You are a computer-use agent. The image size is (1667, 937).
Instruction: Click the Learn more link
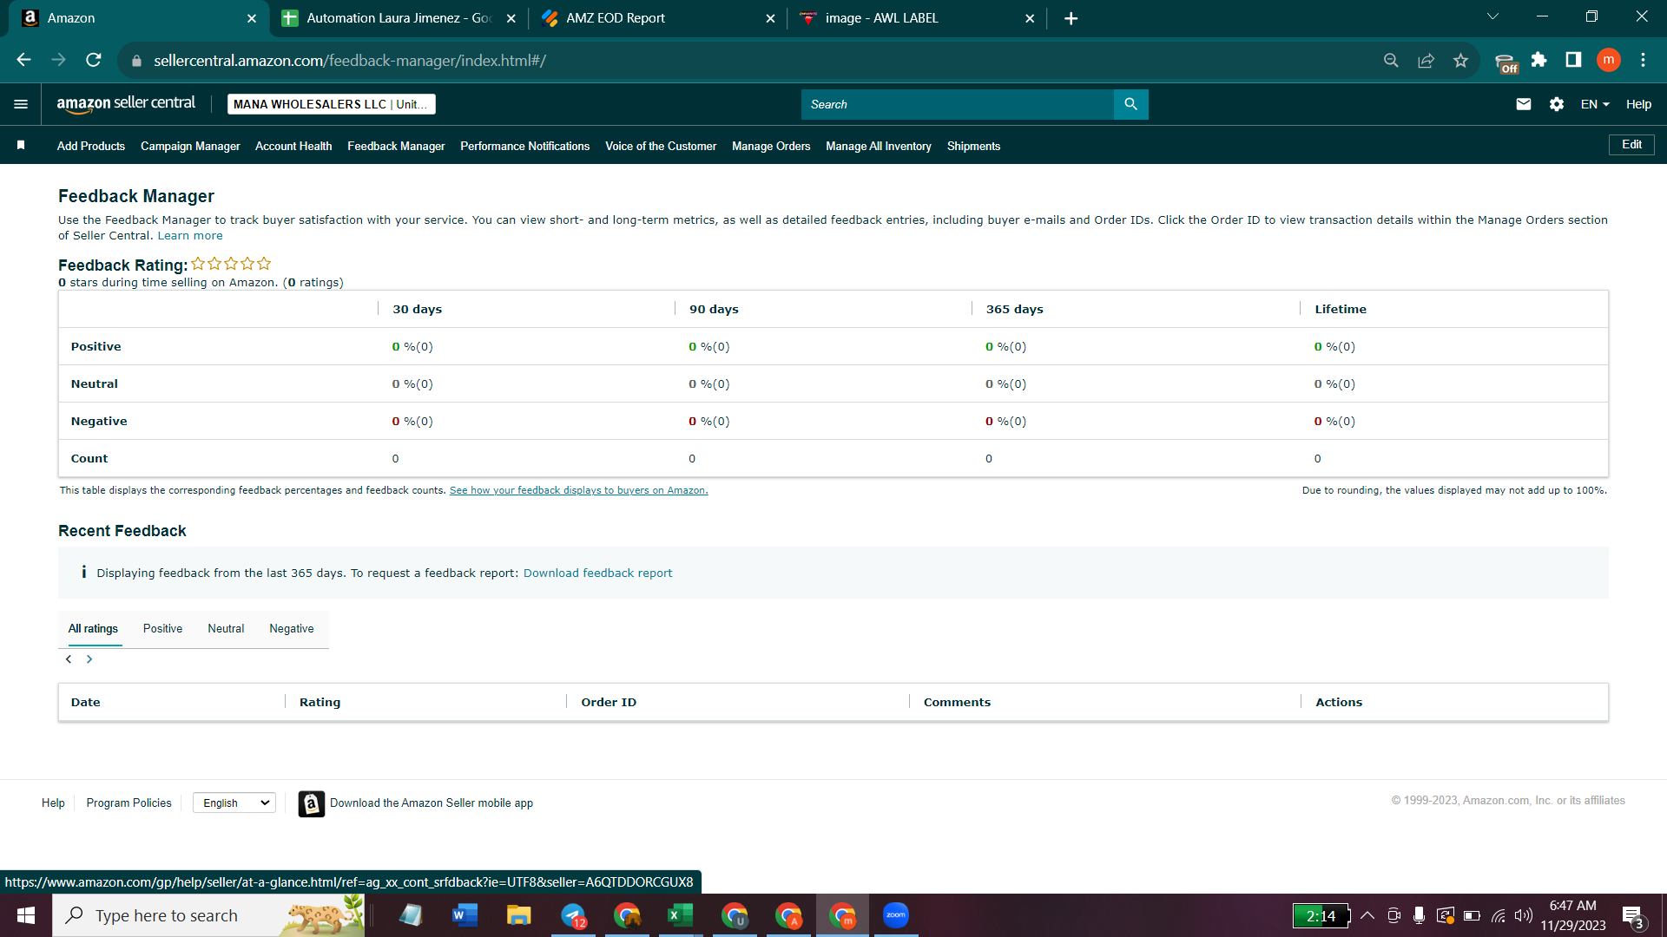click(x=190, y=236)
